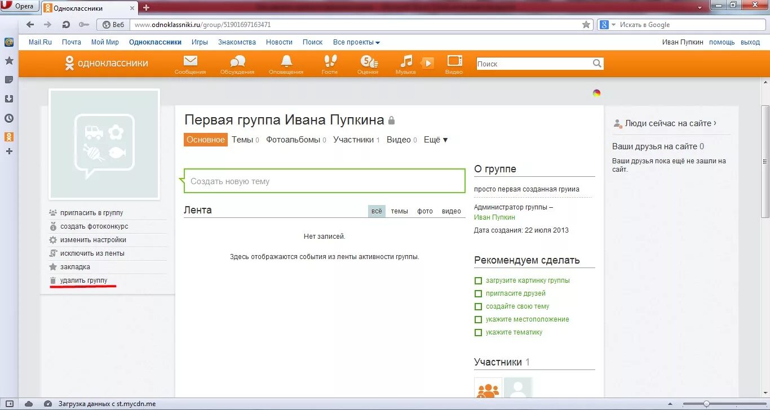
Task: Switch to the Темы tab
Action: pos(245,140)
